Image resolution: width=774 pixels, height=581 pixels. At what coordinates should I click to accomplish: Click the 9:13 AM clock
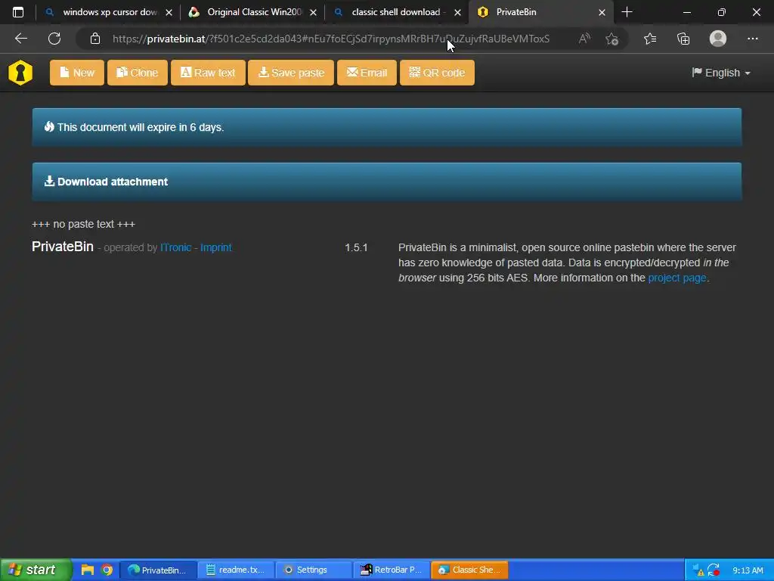(748, 570)
